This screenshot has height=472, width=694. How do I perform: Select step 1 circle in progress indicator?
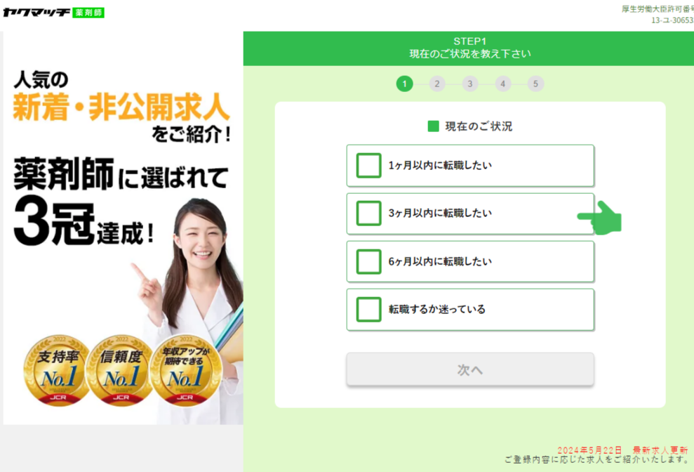point(404,84)
